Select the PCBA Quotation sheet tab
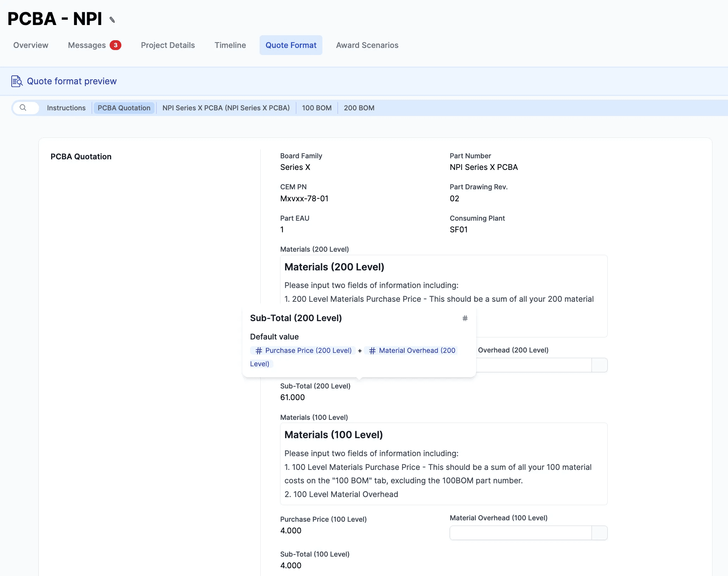Screen dimensions: 728x576 click(x=124, y=108)
